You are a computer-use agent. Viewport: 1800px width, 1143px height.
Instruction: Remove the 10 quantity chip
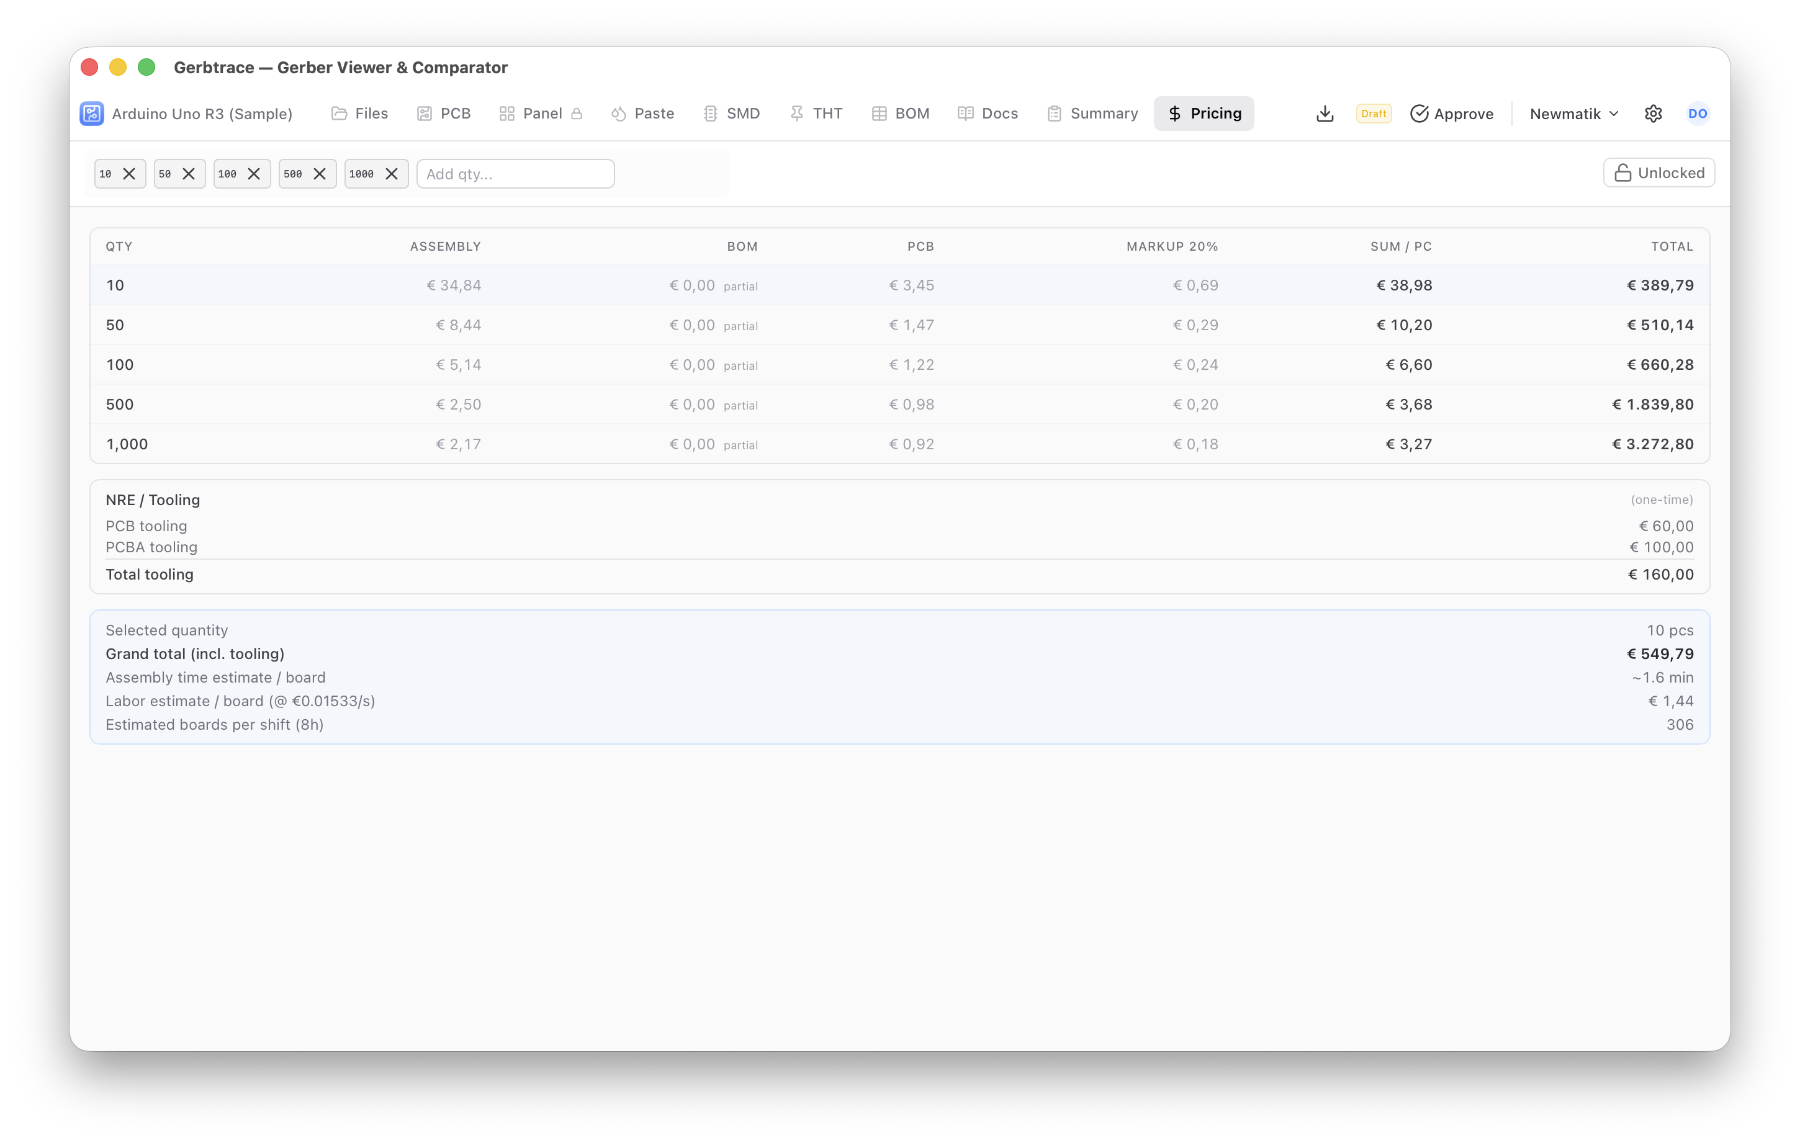point(129,174)
